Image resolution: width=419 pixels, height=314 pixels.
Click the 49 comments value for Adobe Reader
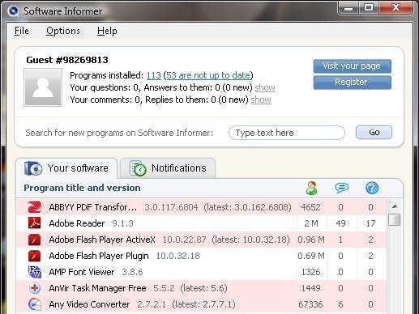(340, 223)
